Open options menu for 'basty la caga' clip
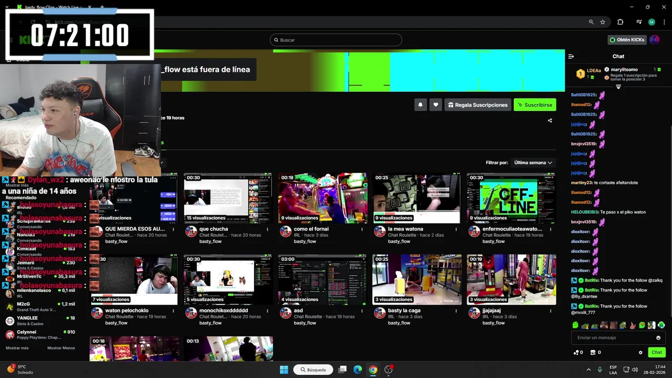The width and height of the screenshot is (672, 378). (456, 310)
